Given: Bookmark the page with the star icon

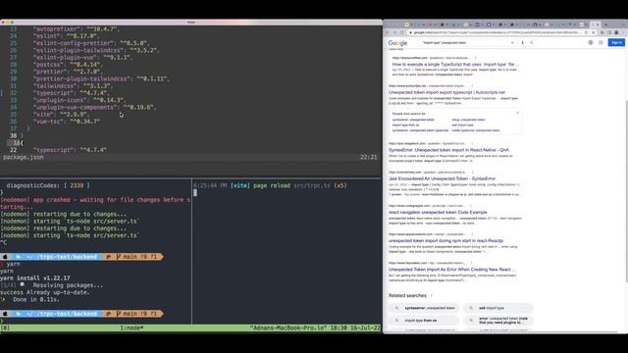Looking at the screenshot, I should point(594,32).
